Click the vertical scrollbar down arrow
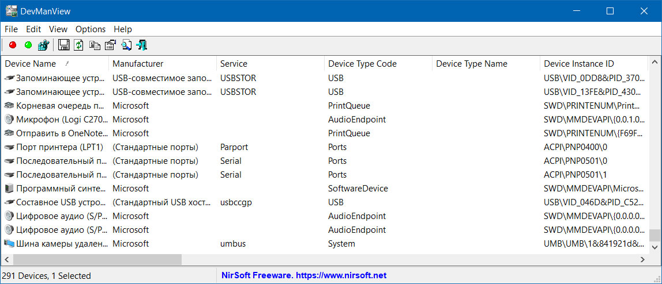The width and height of the screenshot is (662, 284). point(655,247)
